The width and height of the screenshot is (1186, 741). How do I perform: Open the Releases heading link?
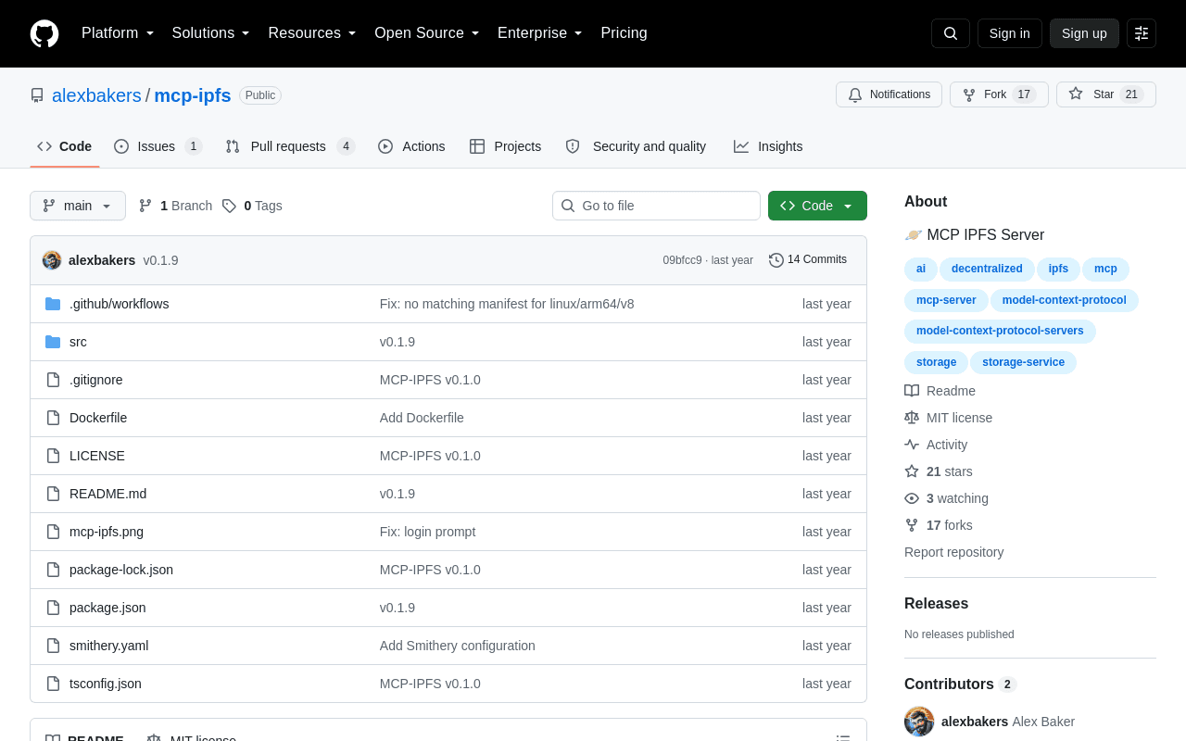point(936,604)
